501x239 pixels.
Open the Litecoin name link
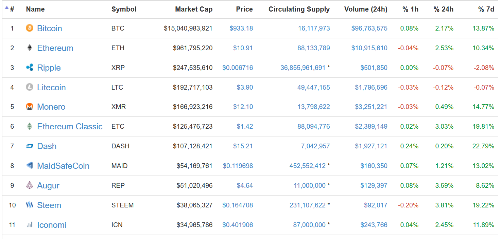click(x=51, y=87)
